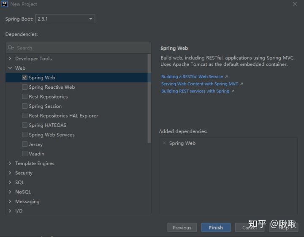Click the dependency list scrollbar
The image size is (304, 237).
[149, 98]
